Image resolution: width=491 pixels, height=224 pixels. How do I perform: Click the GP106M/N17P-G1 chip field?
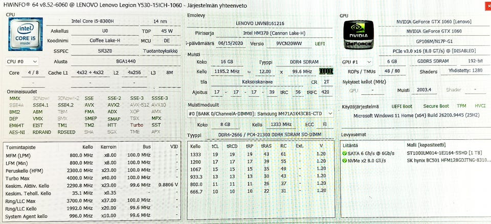[x=433, y=41]
